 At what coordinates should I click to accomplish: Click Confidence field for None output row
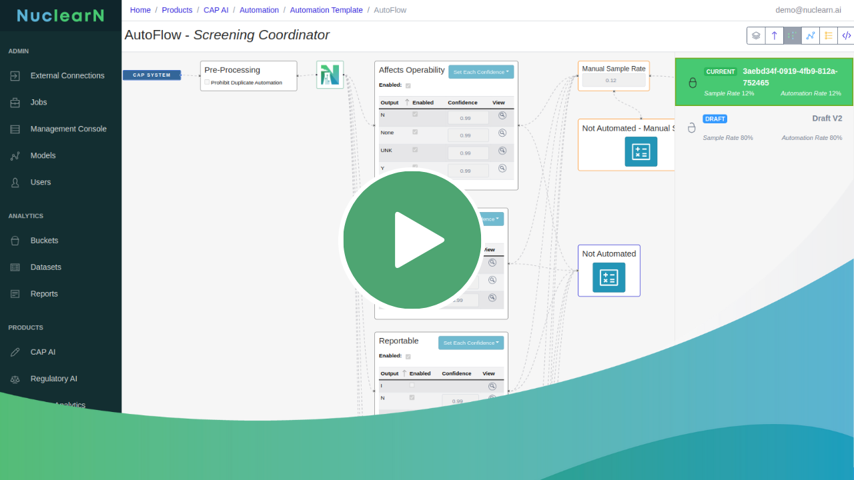[468, 135]
